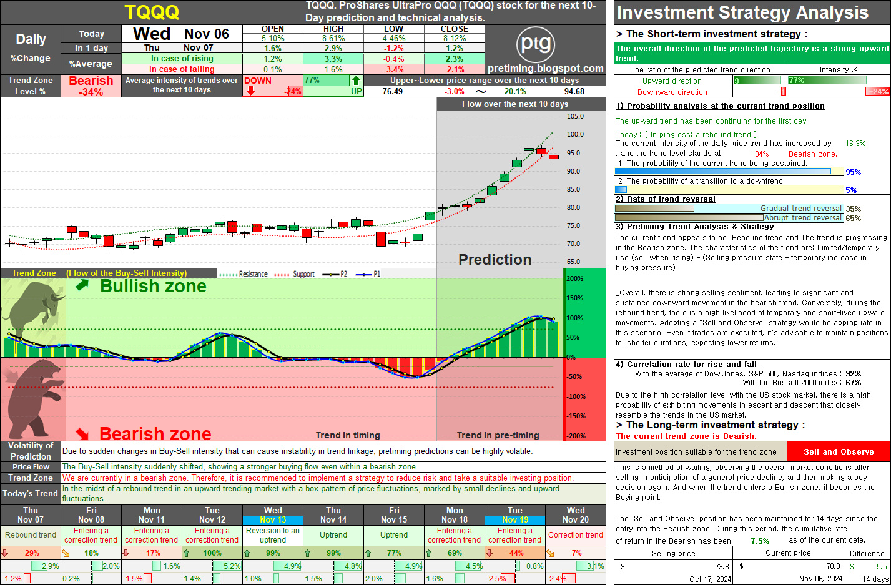Click the Volatility of Prediction row label
The width and height of the screenshot is (891, 585).
31,451
